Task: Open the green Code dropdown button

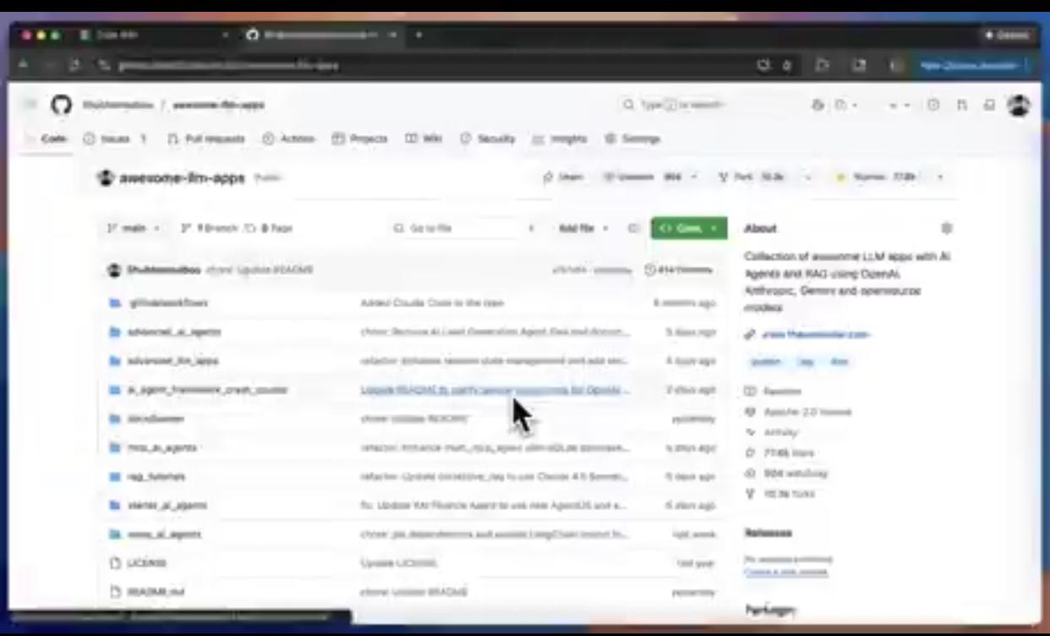Action: click(689, 228)
